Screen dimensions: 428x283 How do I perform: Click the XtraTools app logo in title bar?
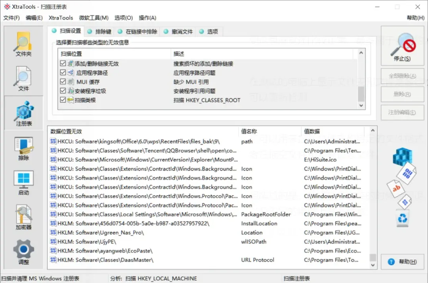(7, 7)
